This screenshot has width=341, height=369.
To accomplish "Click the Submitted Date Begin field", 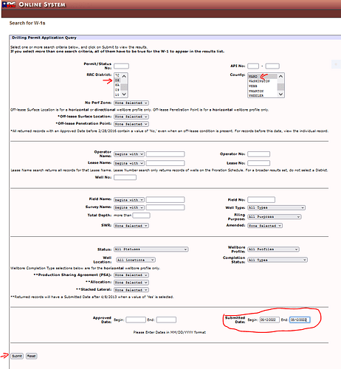I will coord(269,320).
